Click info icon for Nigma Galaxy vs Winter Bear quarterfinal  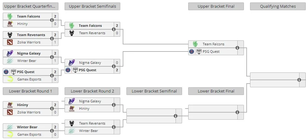(x=52, y=57)
